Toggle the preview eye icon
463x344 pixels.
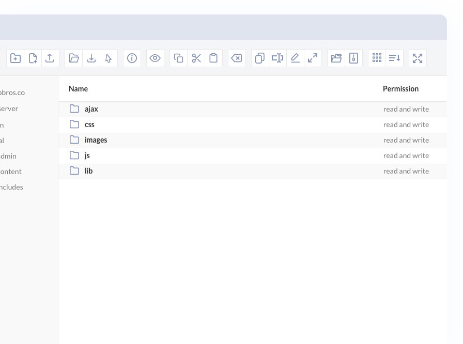(155, 58)
